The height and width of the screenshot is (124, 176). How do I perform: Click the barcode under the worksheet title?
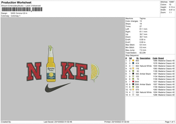[22, 9]
